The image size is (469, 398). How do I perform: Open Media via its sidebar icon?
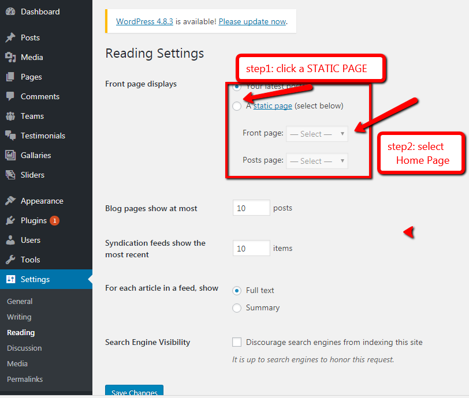(10, 57)
